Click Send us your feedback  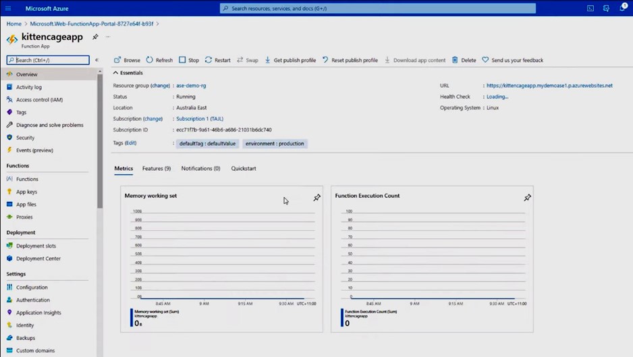pyautogui.click(x=513, y=60)
